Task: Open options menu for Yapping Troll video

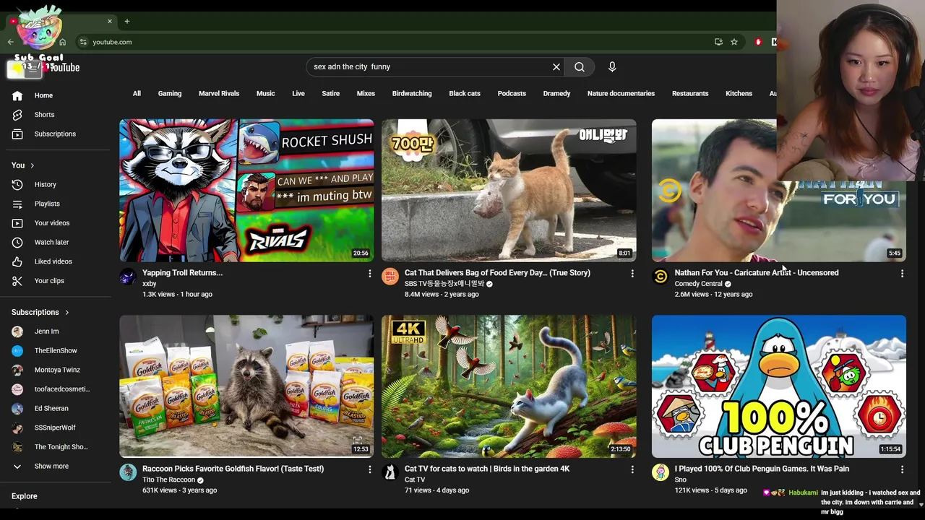Action: 370,274
